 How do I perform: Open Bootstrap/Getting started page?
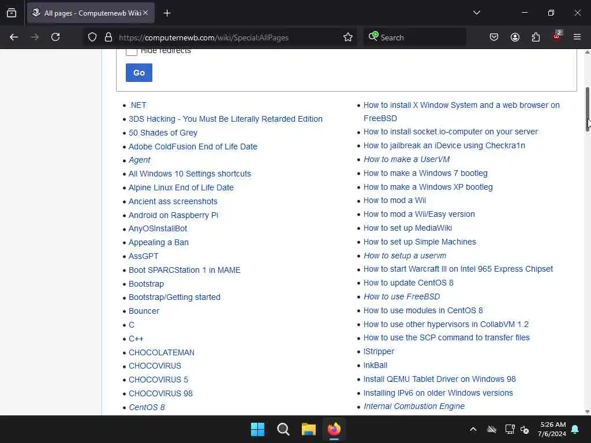(x=174, y=297)
